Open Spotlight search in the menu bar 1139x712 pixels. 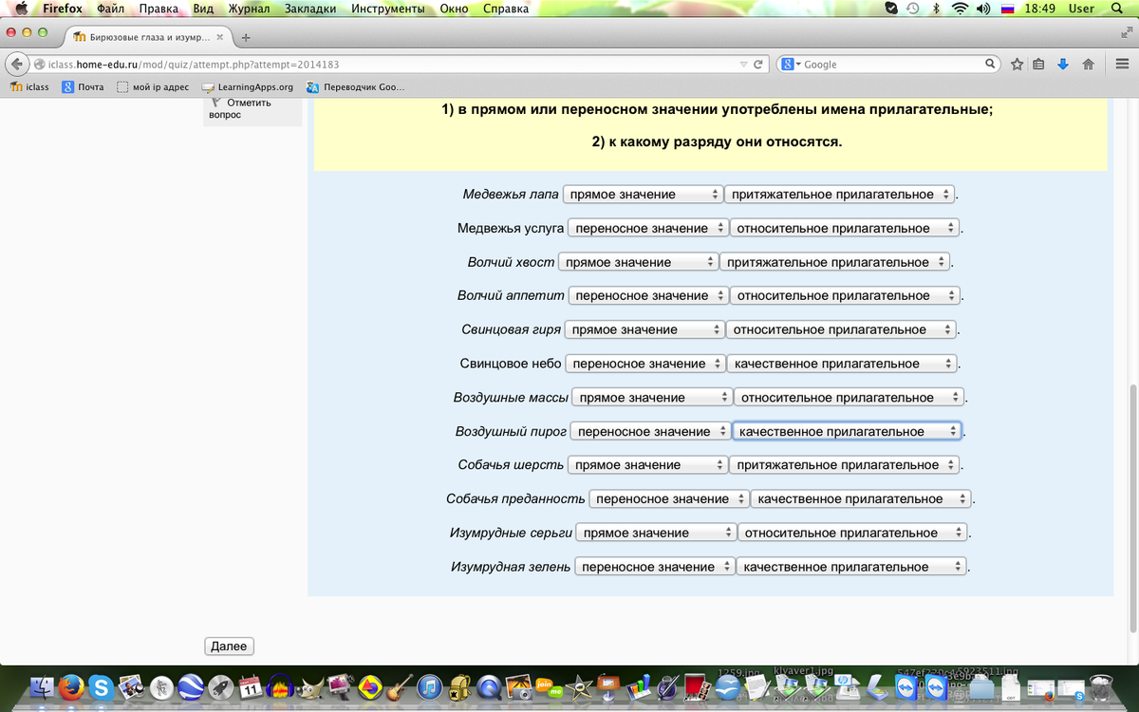(1119, 9)
